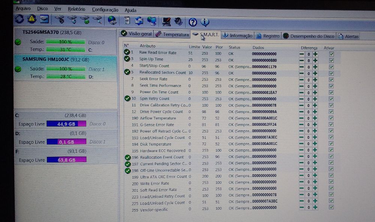Untick Ativar checkbox for Start/Stop Count
375x222 pixels.
pos(331,67)
